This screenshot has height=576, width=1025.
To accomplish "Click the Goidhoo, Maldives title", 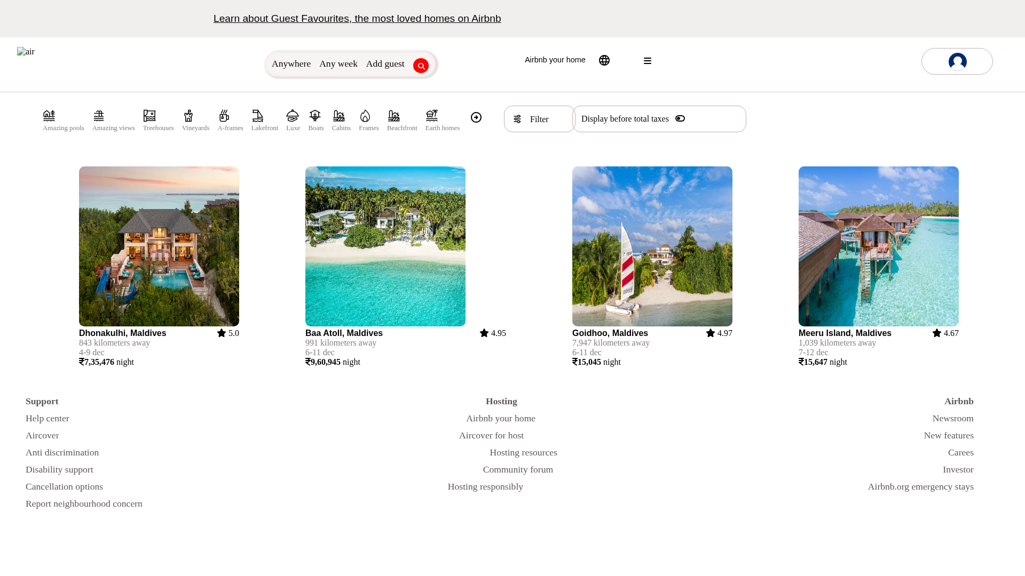I will 610,333.
